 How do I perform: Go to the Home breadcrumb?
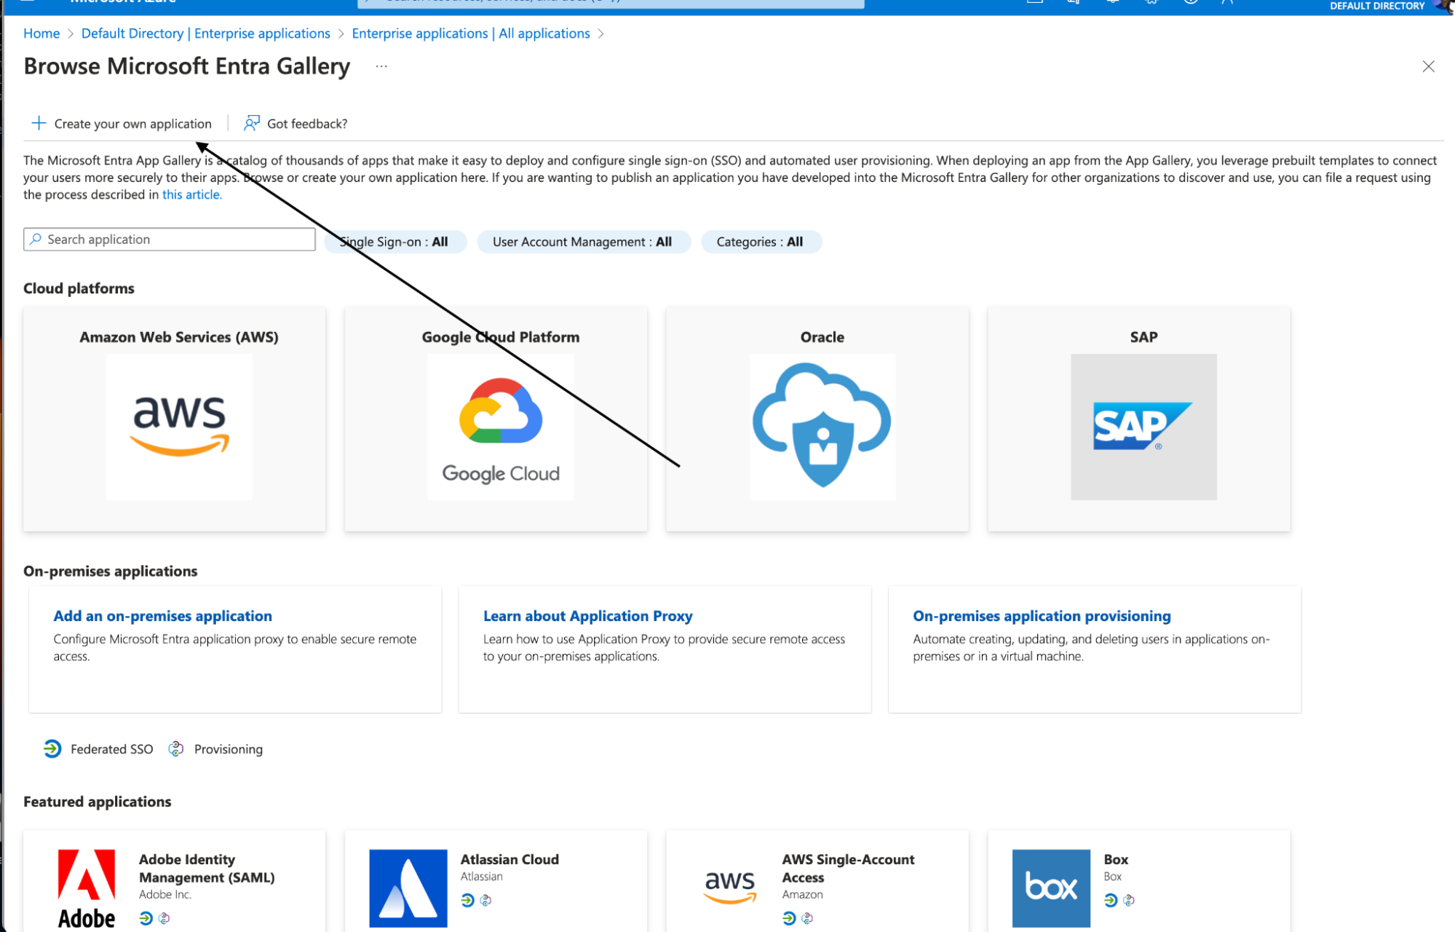click(x=41, y=33)
